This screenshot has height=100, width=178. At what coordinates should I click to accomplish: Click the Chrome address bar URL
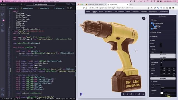[112, 8]
